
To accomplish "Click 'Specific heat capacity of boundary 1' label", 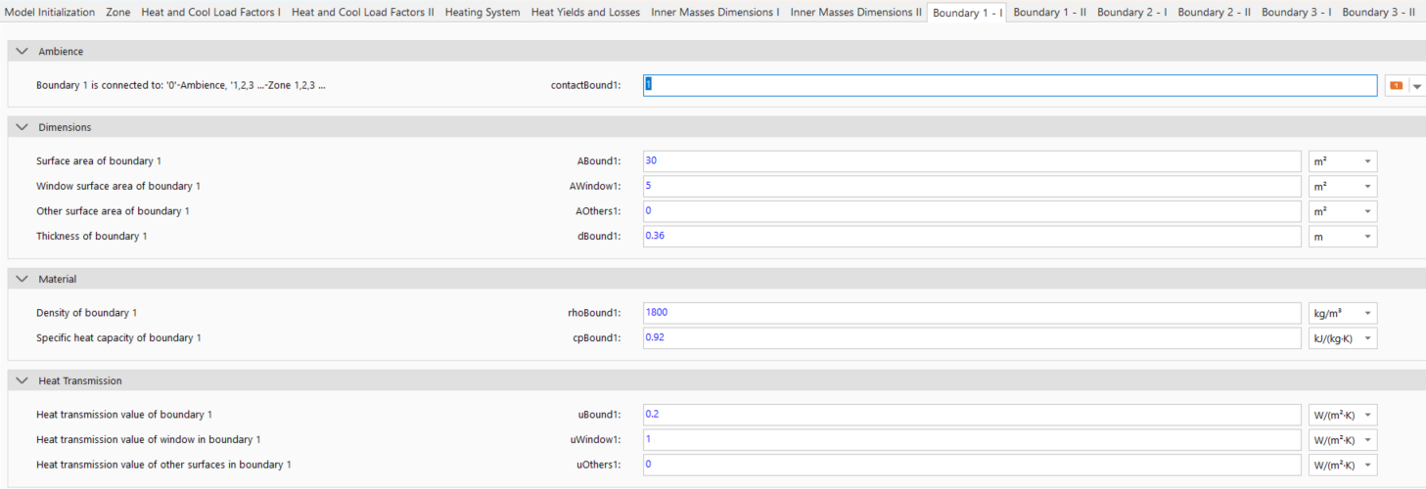I will pyautogui.click(x=118, y=337).
